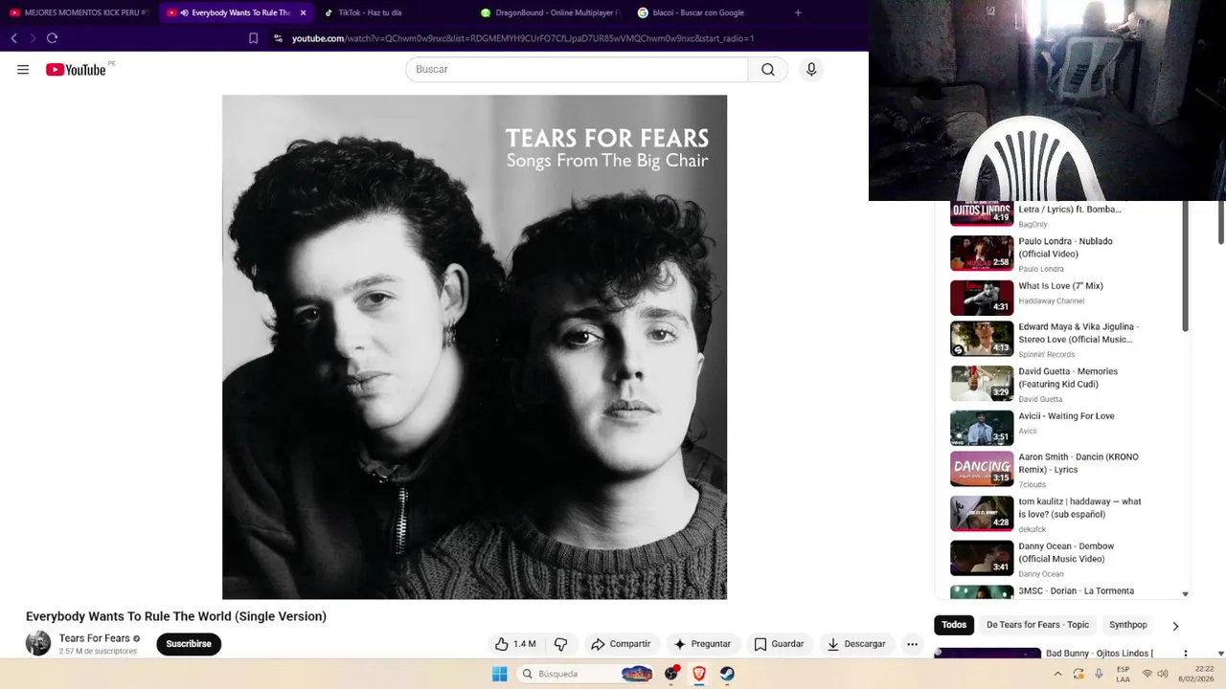Download video with Descargar button
Screen dimensions: 1226x689
[x=857, y=644]
